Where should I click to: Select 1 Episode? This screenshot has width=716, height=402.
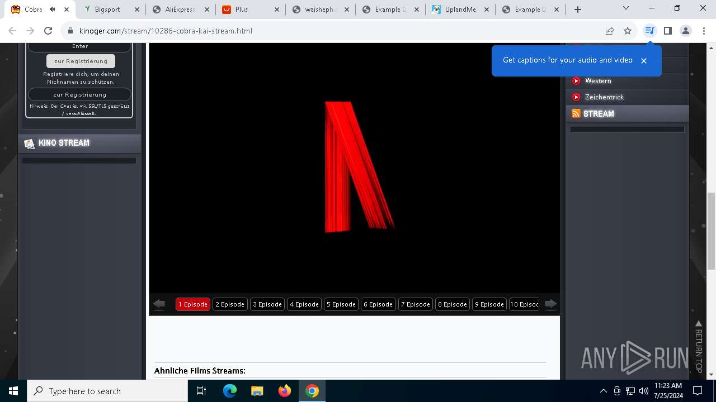coord(193,304)
